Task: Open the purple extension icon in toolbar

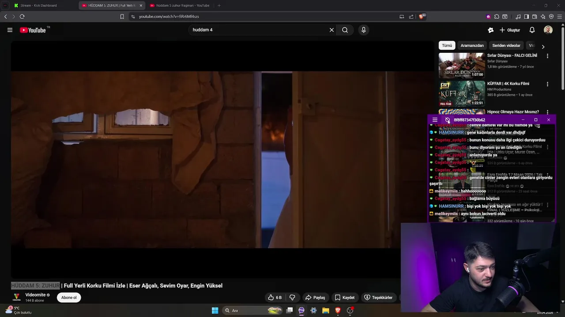Action: [x=488, y=17]
